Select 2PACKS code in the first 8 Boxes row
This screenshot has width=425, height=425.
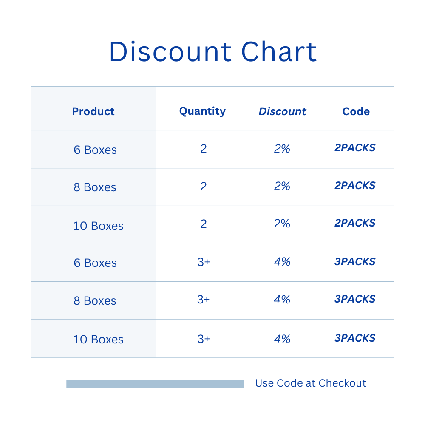pos(355,186)
